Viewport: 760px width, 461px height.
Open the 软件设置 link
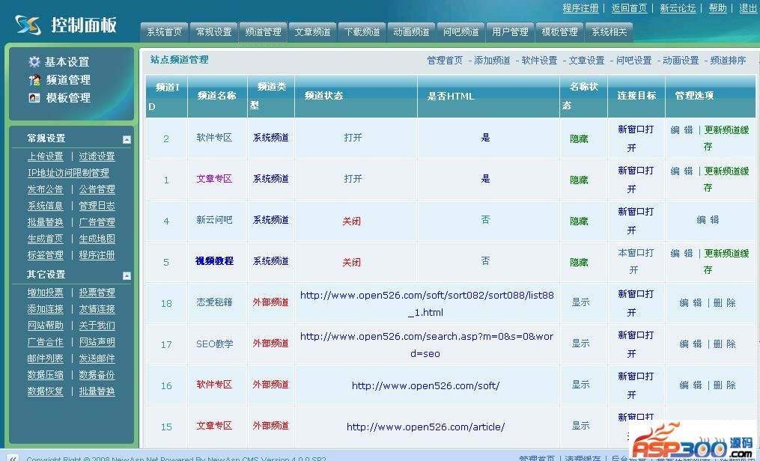pos(539,61)
